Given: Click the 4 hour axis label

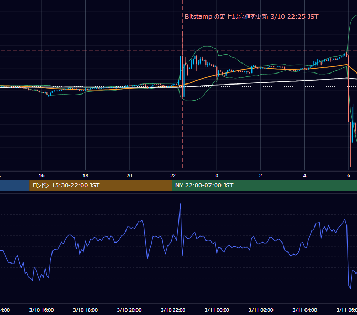Looking at the screenshot, I should click(304, 176).
